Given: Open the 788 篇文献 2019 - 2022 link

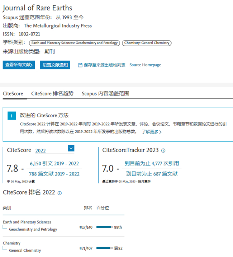Looking at the screenshot, I should pos(54,174).
